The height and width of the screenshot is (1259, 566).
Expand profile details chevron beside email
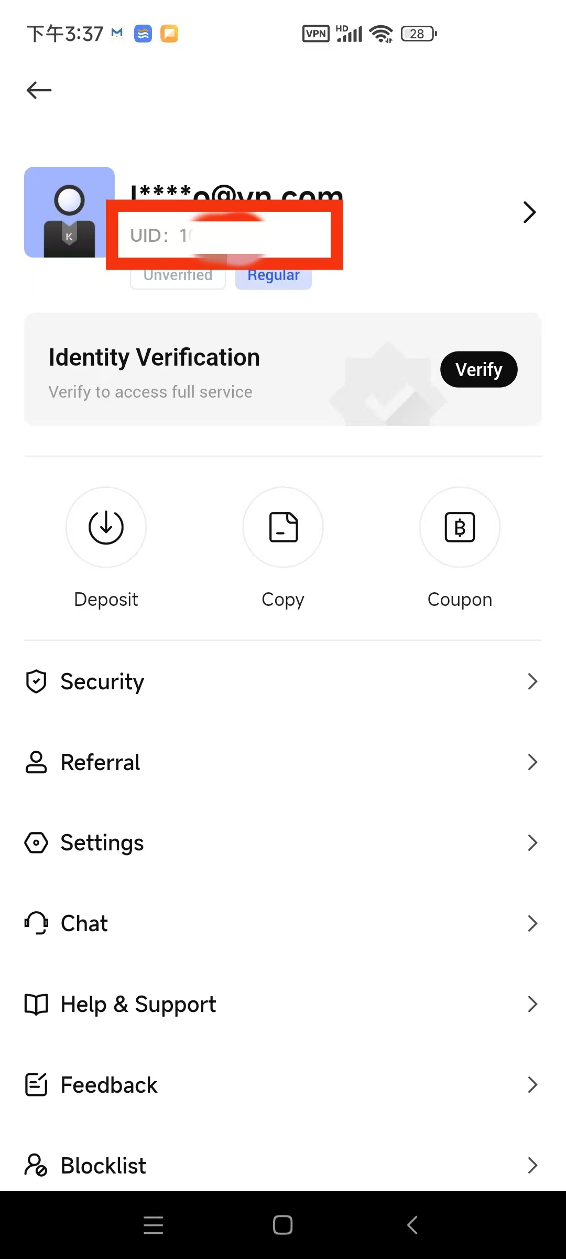[x=530, y=212]
